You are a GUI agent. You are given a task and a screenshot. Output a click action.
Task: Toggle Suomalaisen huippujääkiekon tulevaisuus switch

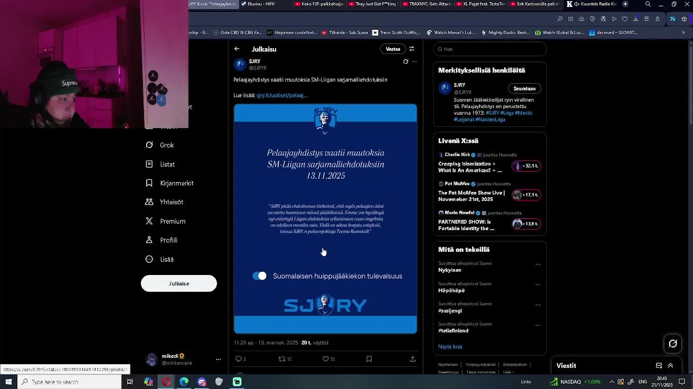pos(260,276)
